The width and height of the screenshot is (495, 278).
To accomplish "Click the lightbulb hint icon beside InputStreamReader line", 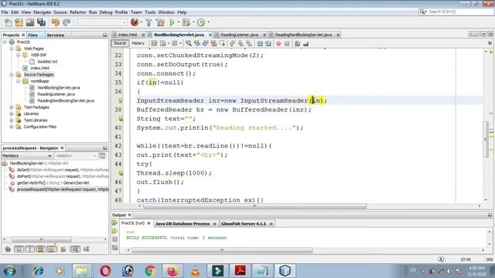I will [x=121, y=101].
